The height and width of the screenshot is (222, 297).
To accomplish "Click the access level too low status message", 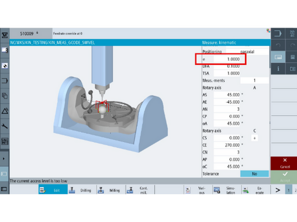I will [x=39, y=181].
